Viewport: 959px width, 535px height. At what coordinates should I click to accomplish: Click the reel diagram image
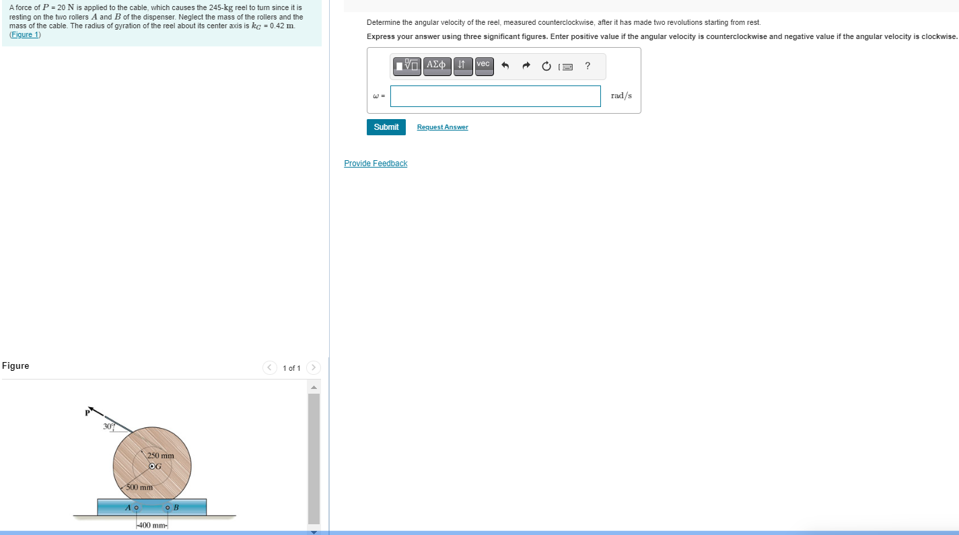151,466
